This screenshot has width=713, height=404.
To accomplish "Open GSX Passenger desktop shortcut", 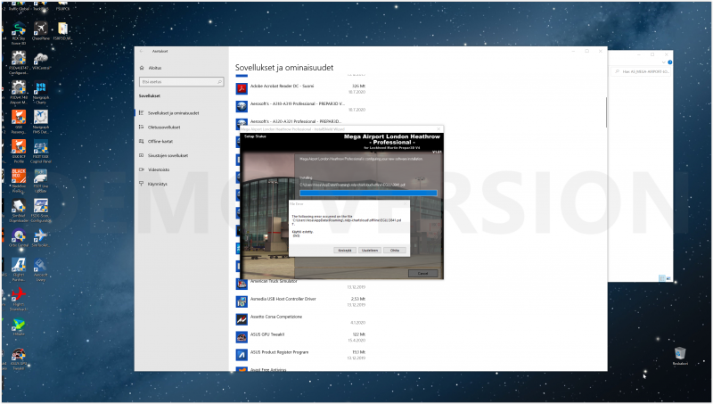I will coord(19,122).
